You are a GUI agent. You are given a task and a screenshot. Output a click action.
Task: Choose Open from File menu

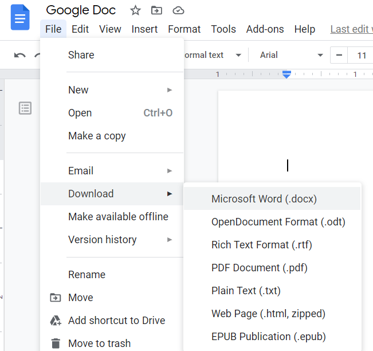point(112,113)
